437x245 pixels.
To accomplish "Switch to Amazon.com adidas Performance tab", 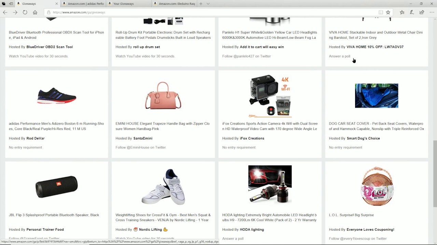I will pos(83,4).
